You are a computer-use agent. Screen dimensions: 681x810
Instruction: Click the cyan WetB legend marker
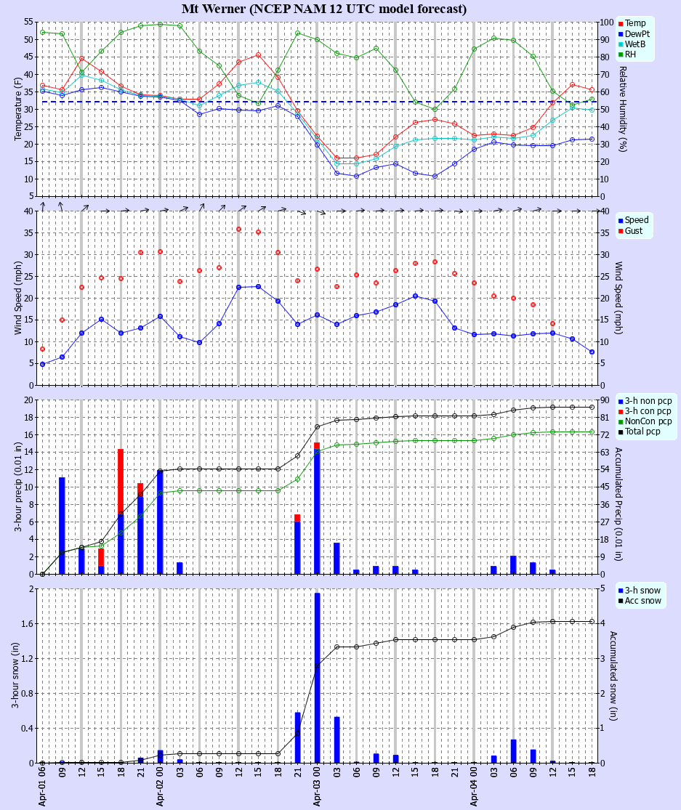(x=621, y=44)
